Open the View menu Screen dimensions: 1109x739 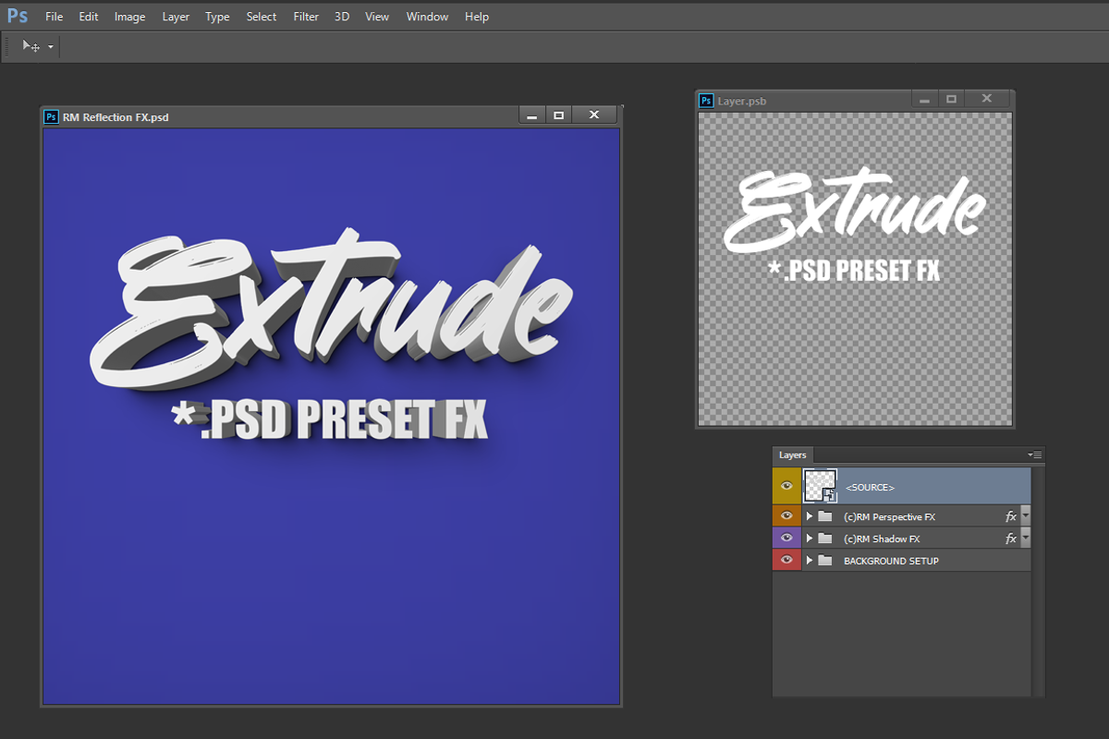click(377, 17)
